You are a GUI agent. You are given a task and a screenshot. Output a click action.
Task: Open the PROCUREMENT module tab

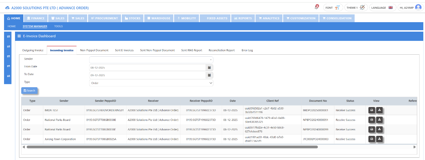click(105, 18)
